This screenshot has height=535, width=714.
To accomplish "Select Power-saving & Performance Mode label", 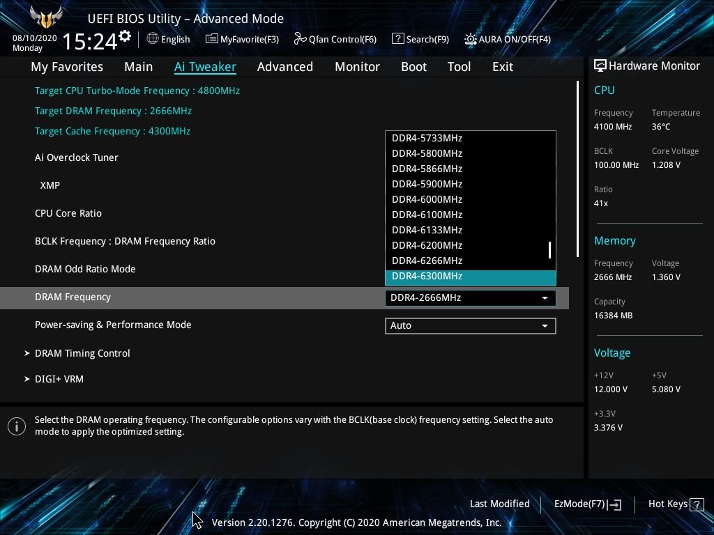I will (113, 325).
